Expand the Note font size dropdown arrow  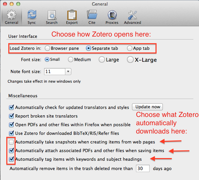68,71
